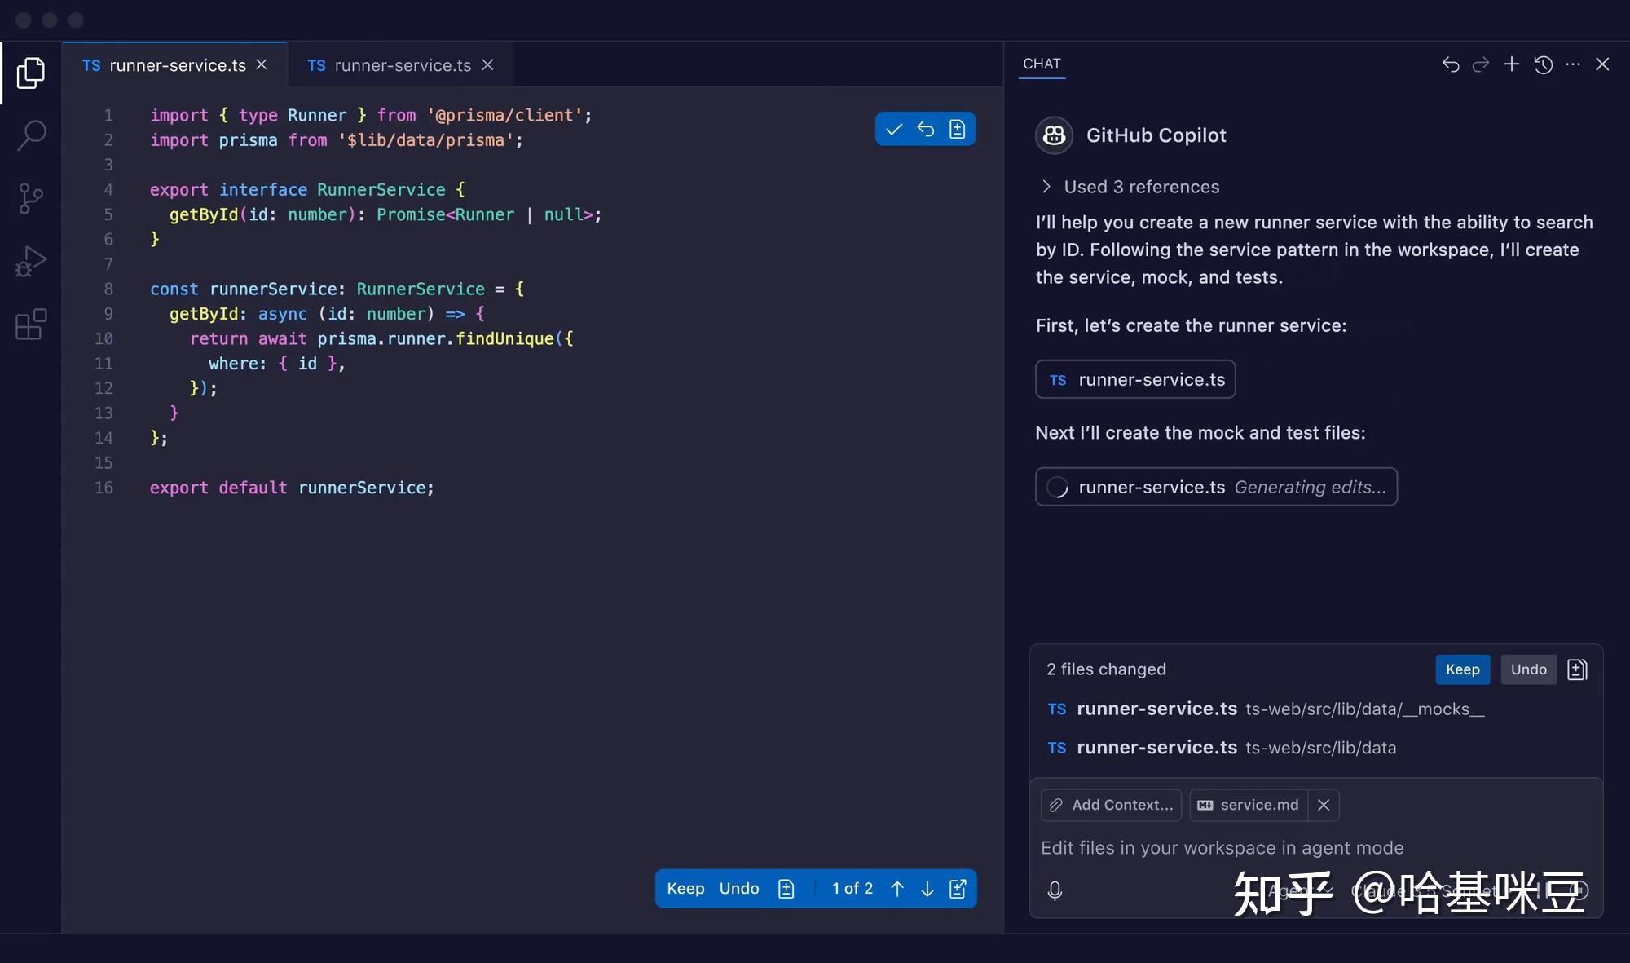This screenshot has height=963, width=1630.
Task: Go to previous change with up arrow
Action: point(897,889)
